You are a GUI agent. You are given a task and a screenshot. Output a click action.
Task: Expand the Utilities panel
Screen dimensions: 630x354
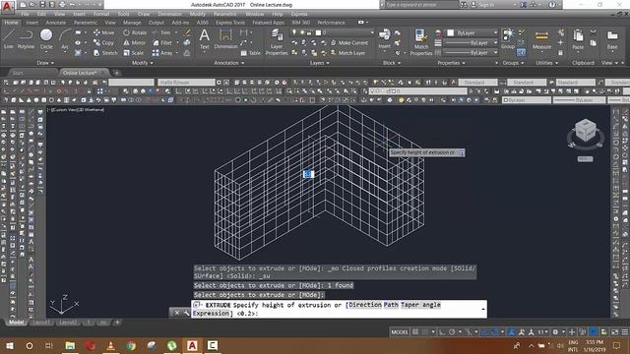click(547, 63)
